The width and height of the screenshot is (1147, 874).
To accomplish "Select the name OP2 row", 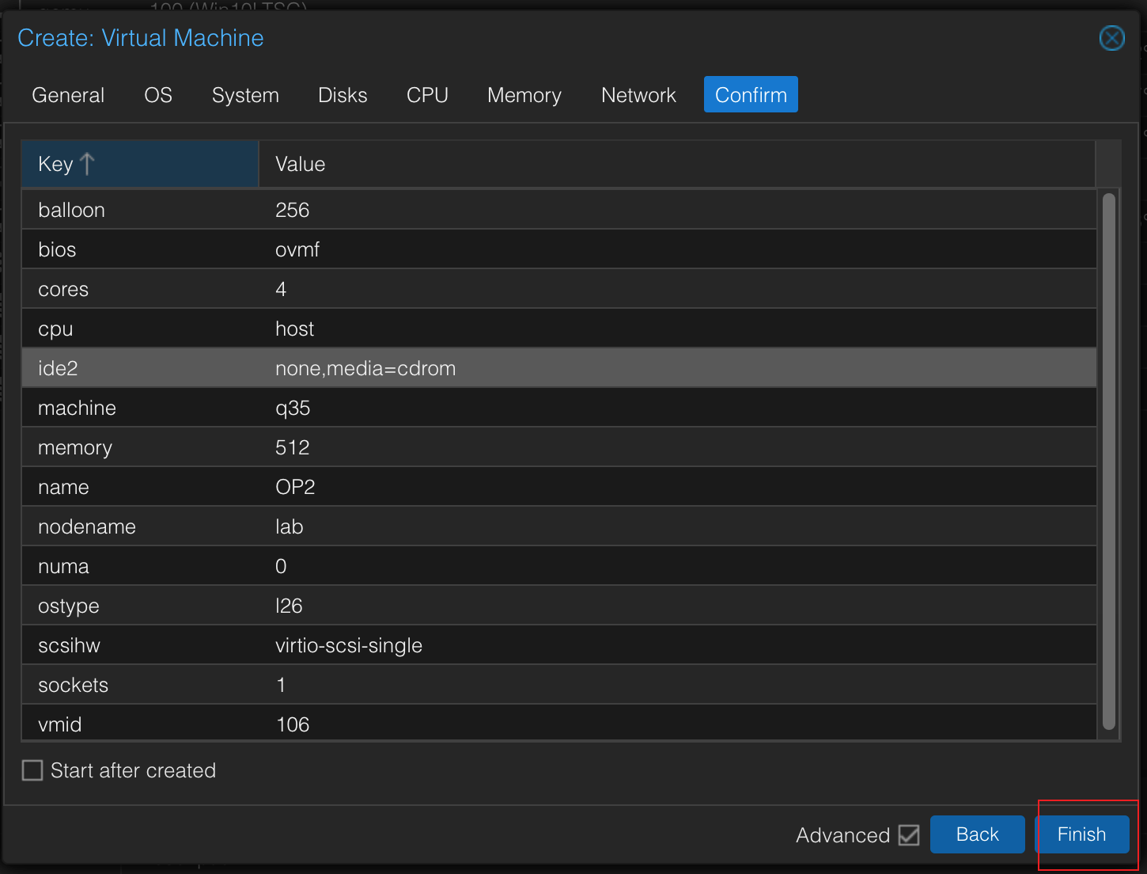I will point(559,487).
